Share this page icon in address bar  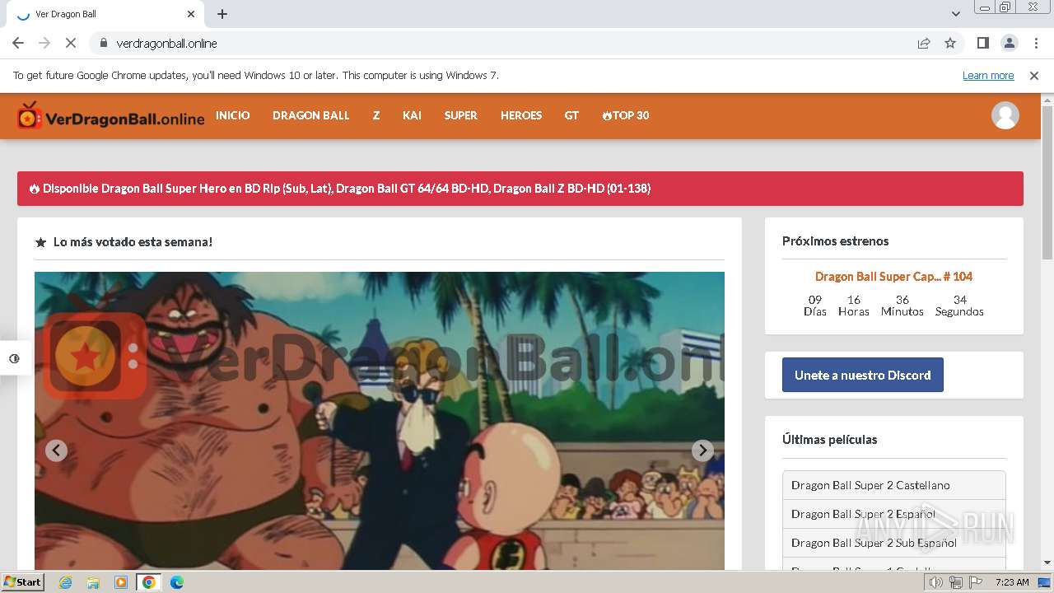click(924, 43)
